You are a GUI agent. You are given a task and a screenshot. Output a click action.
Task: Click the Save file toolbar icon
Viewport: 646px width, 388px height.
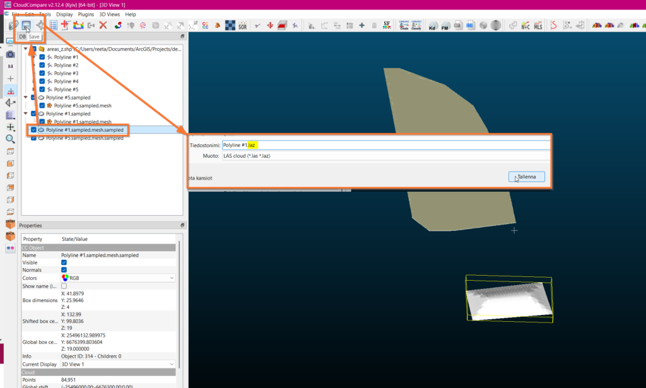click(26, 25)
